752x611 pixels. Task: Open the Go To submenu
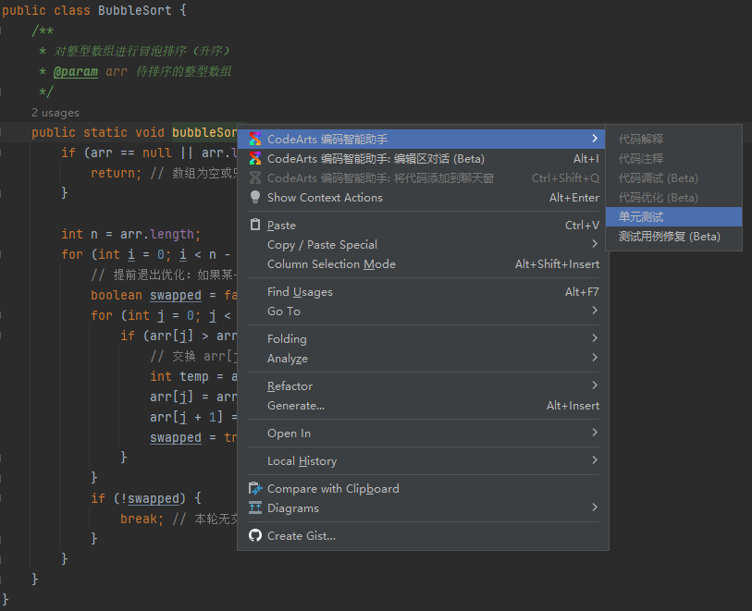tap(283, 312)
